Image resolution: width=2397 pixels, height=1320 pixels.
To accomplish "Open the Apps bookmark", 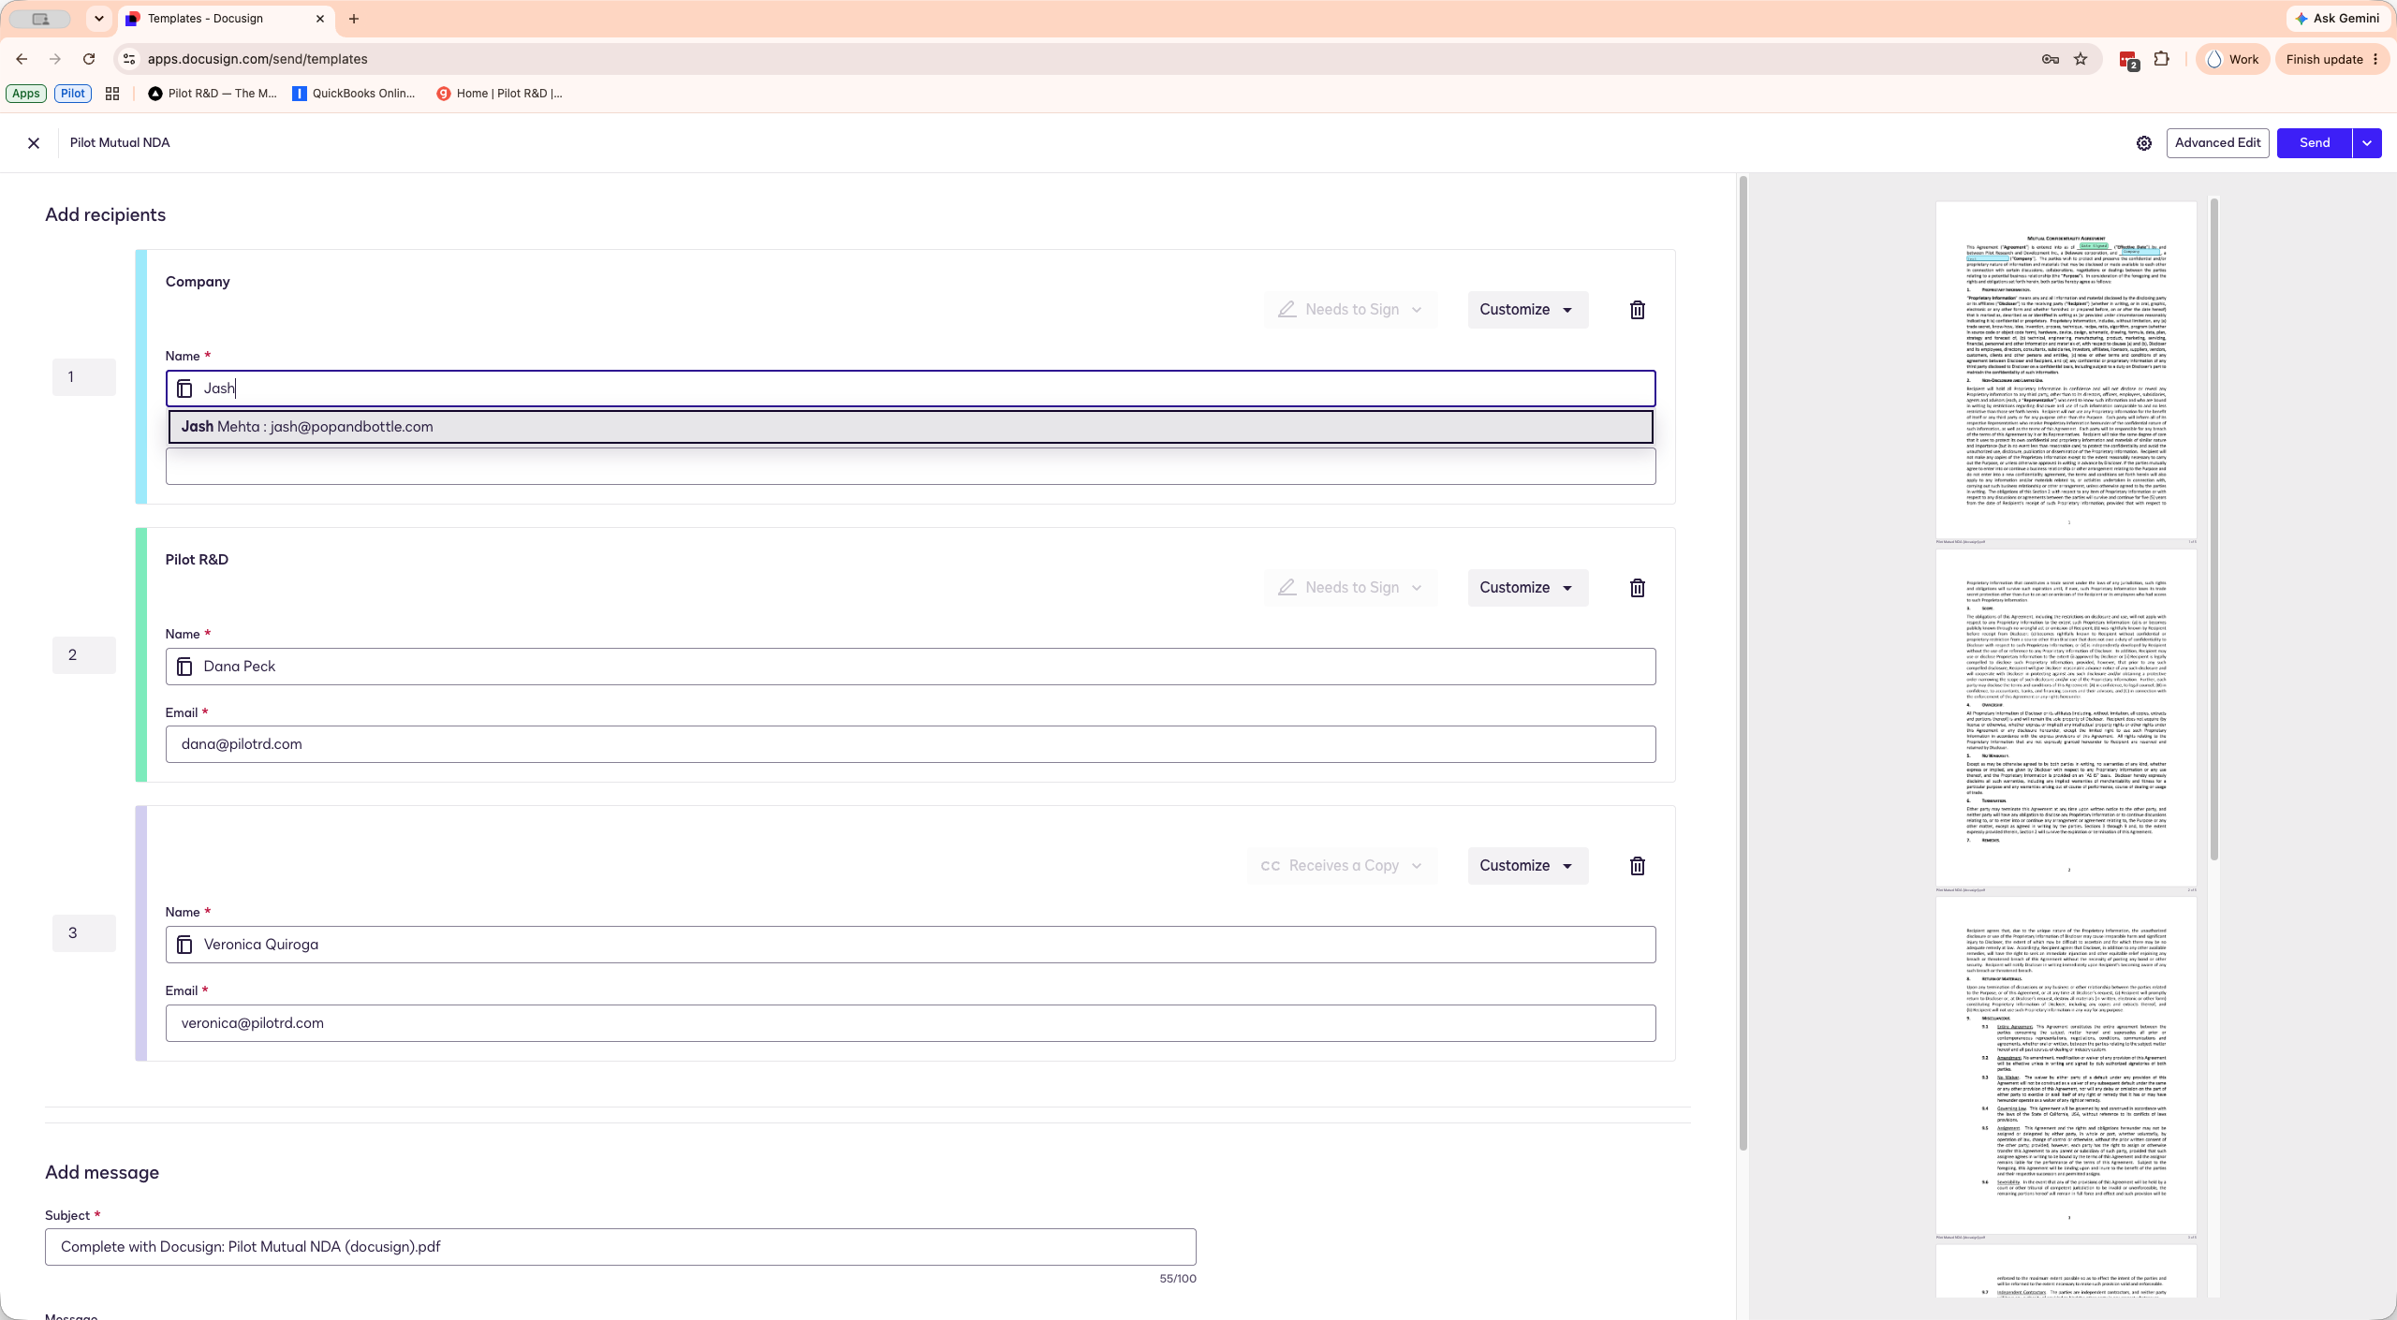I will (x=26, y=94).
